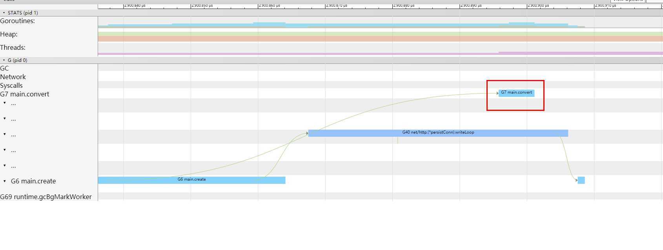Click the Threads: track label
The image size is (663, 250).
pos(13,47)
